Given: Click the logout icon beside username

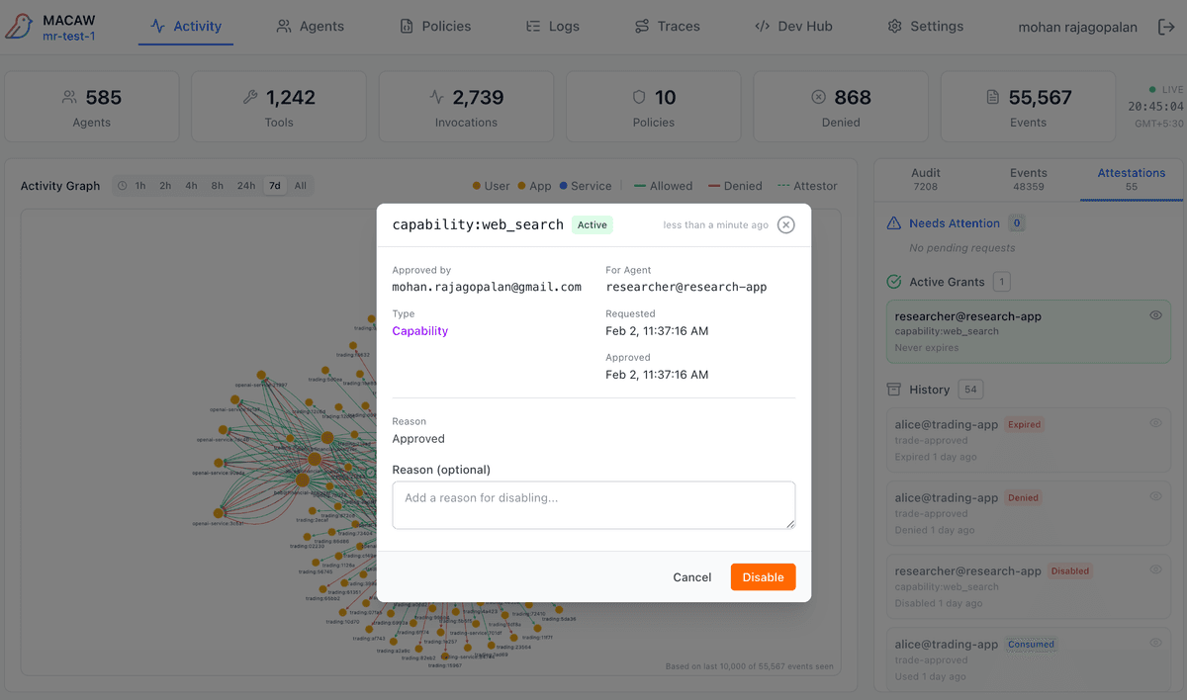Looking at the screenshot, I should click(1165, 27).
